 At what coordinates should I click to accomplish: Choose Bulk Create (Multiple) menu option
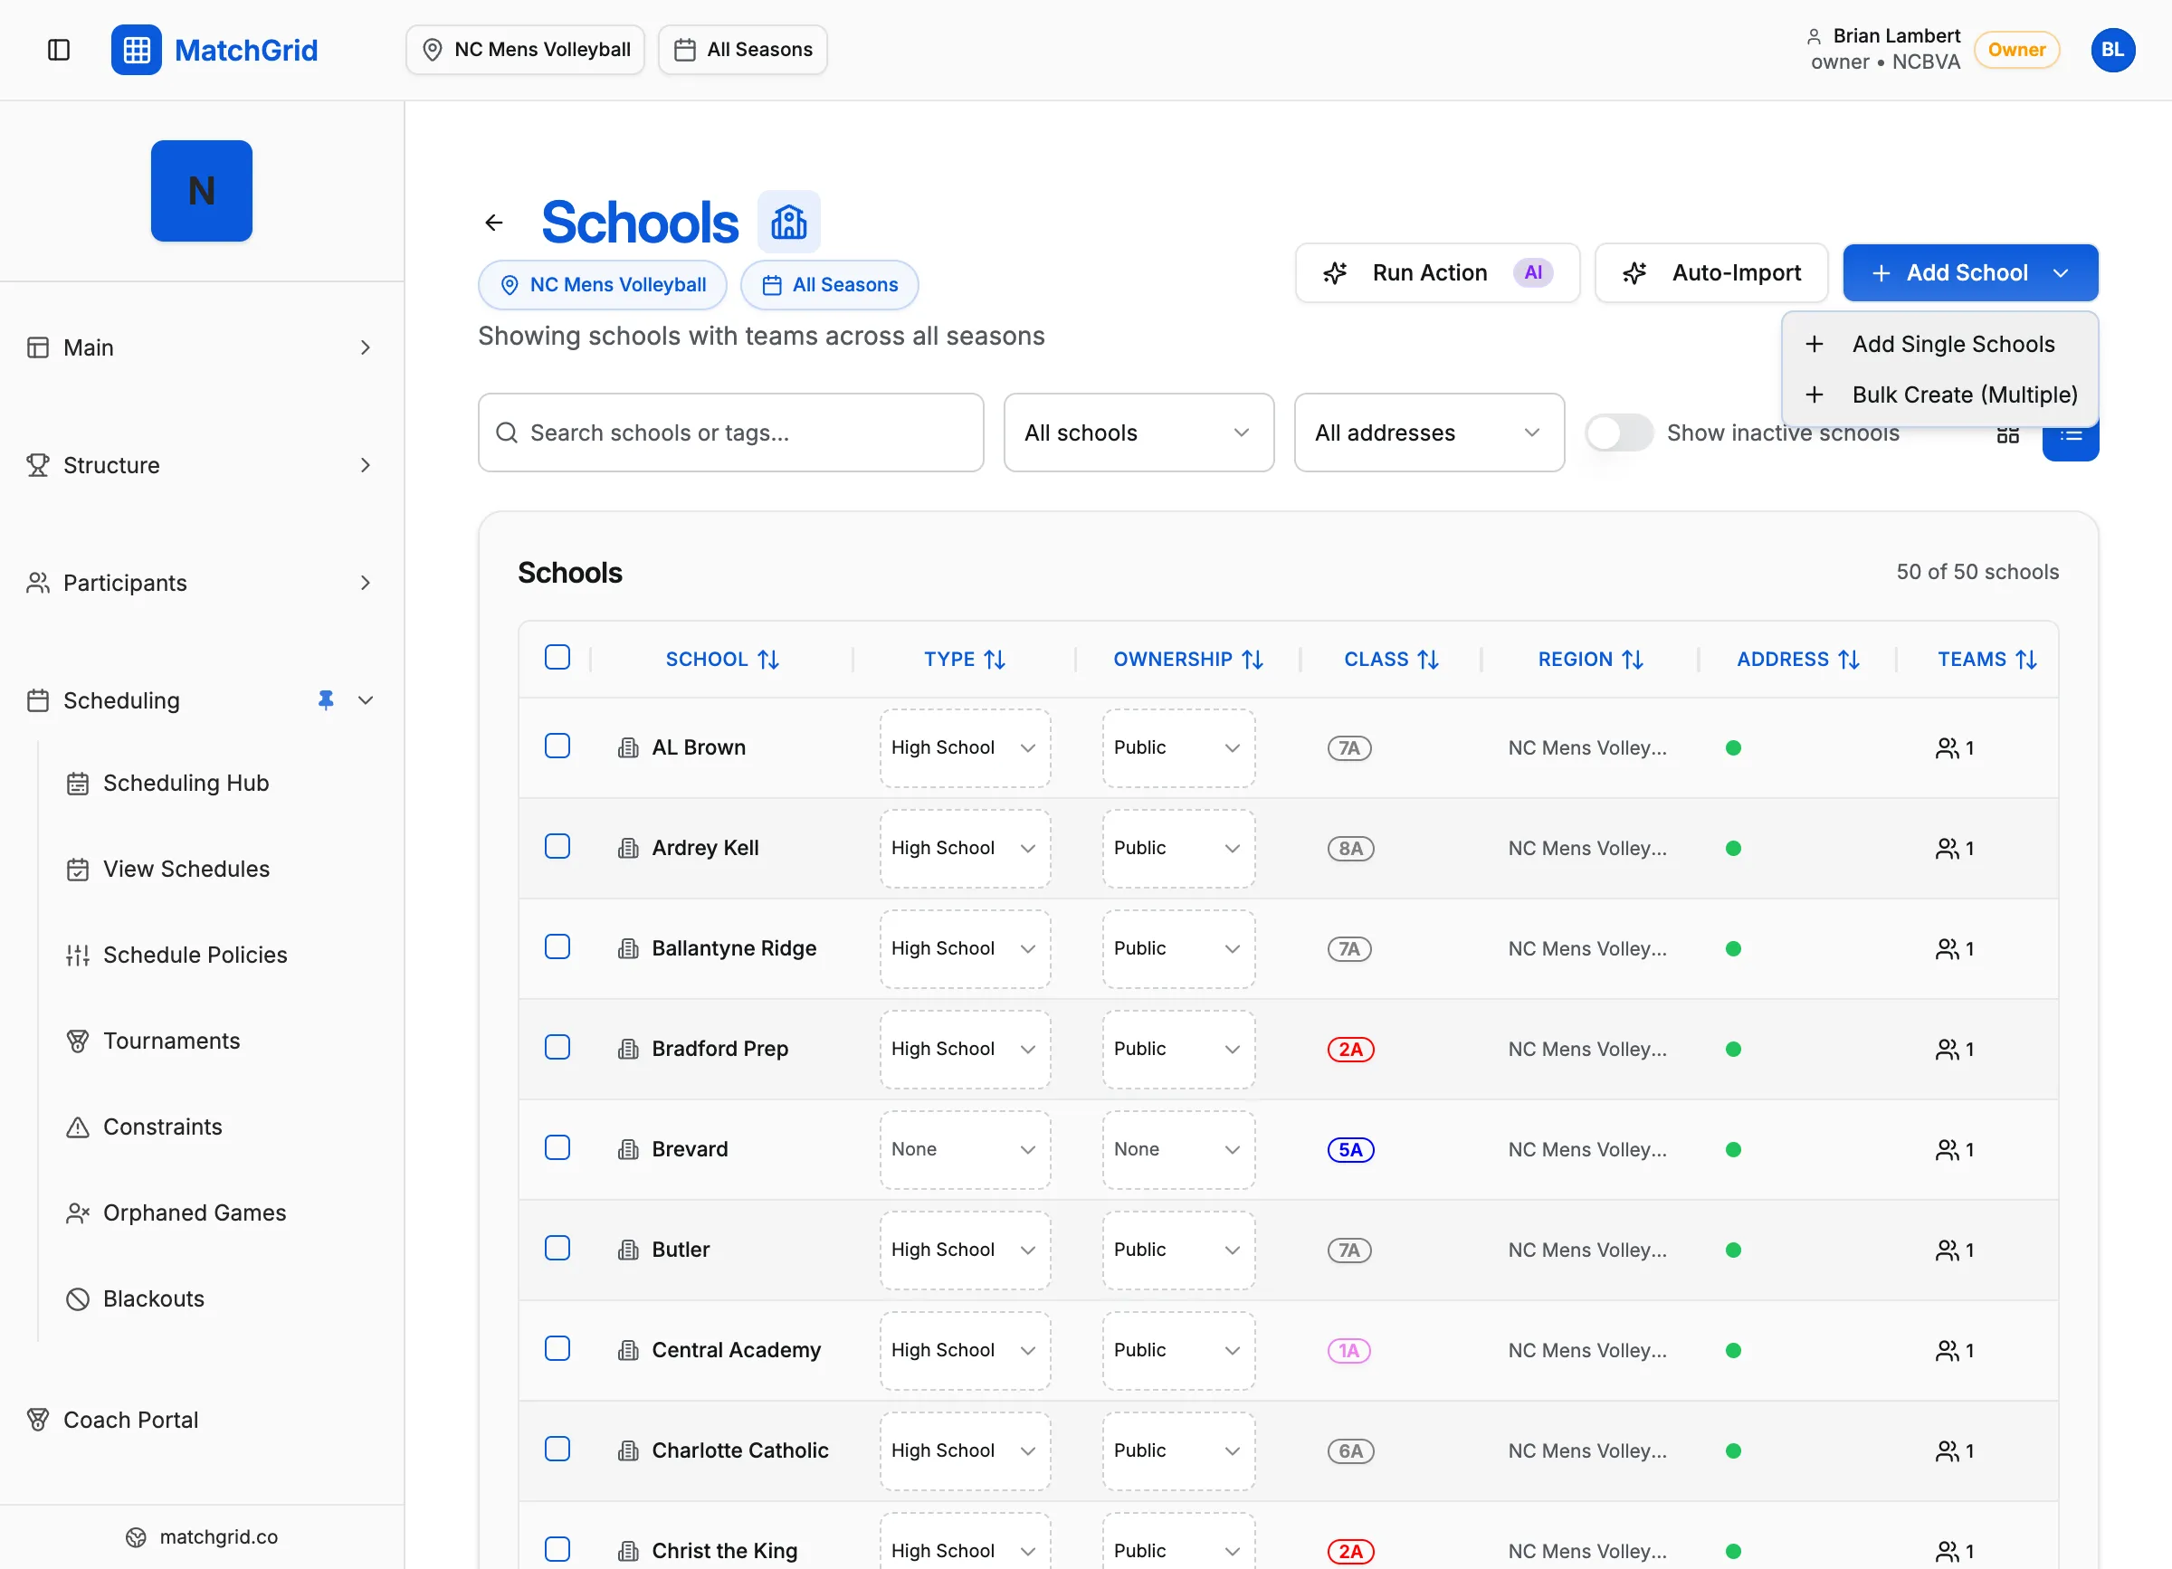point(1963,395)
